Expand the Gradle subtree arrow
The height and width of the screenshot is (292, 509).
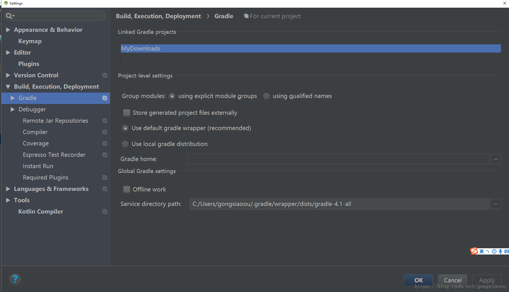pos(13,98)
